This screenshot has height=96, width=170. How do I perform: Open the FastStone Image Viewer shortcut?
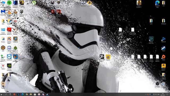[x=9, y=39]
